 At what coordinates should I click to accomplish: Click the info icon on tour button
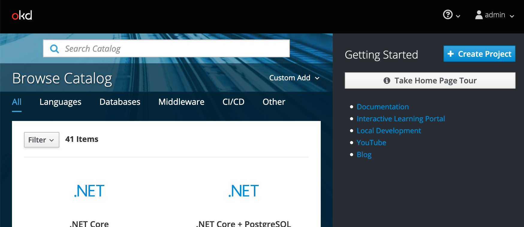click(x=387, y=81)
